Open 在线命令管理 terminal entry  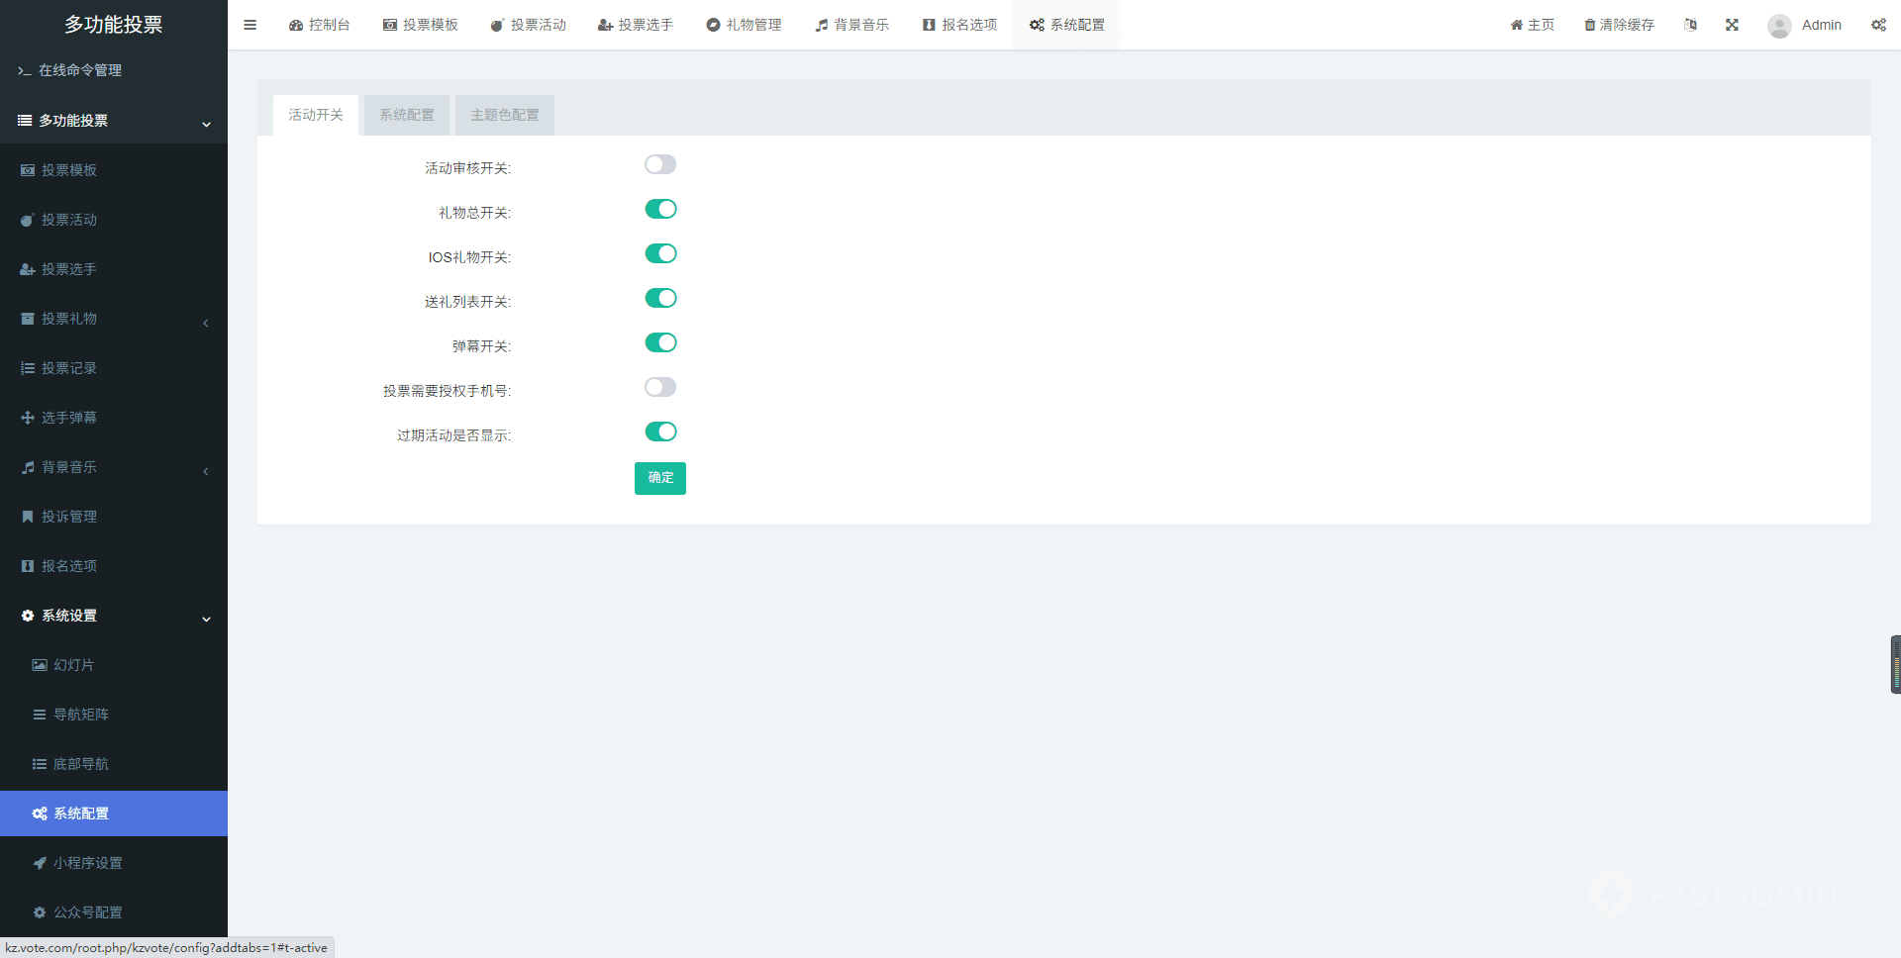point(79,70)
